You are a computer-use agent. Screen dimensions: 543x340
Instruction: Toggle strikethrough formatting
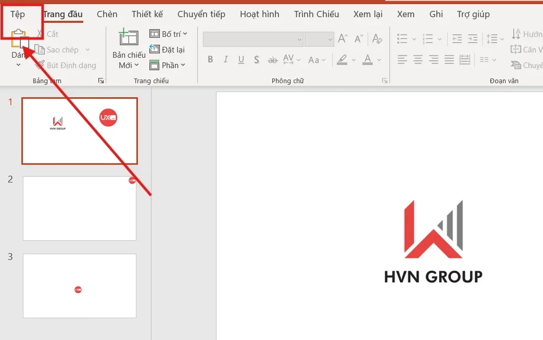pos(272,60)
